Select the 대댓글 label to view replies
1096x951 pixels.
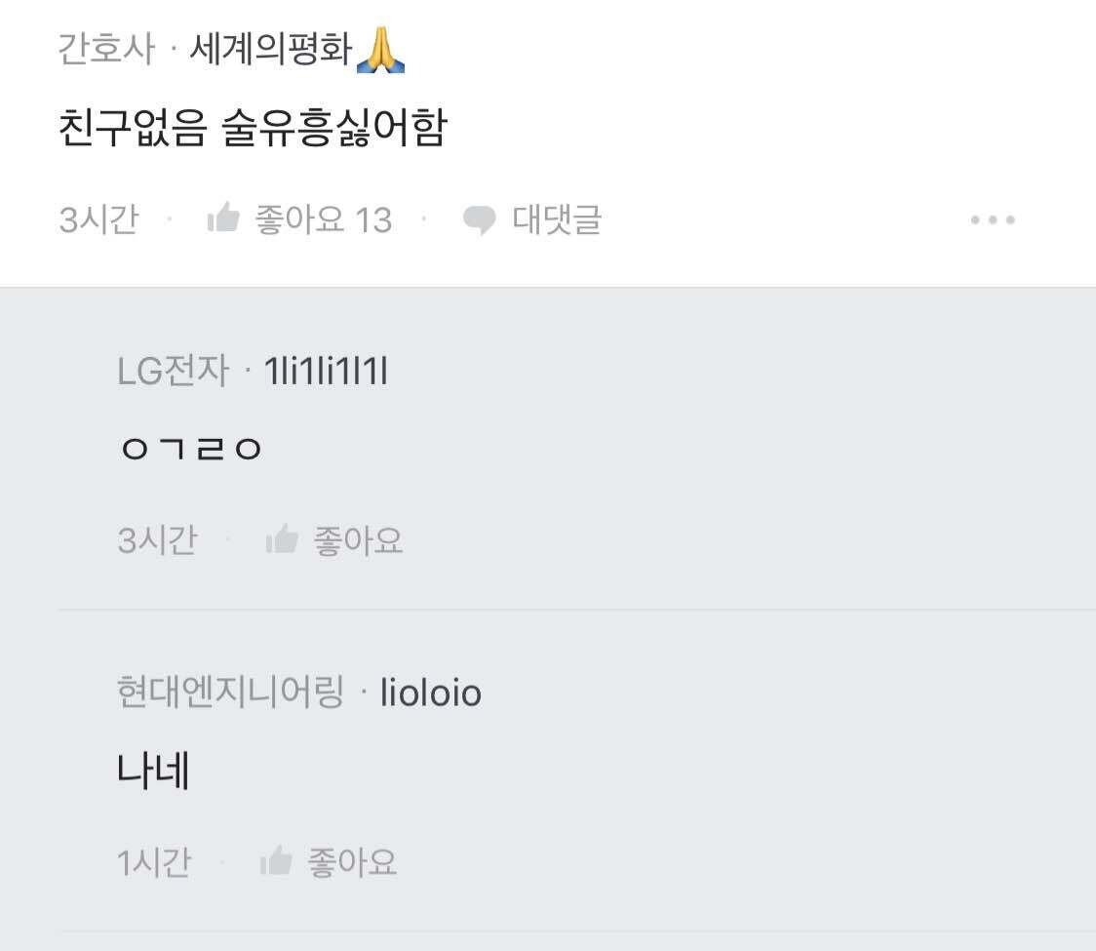point(554,220)
